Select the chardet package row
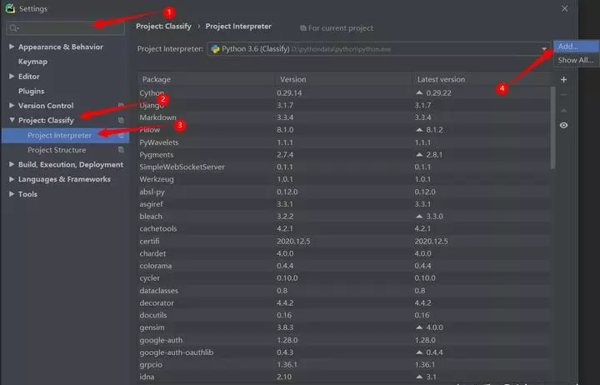Screen dimensions: 600x385 [x=344, y=253]
